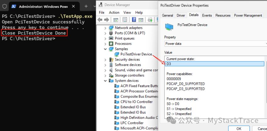
Task: Click the PciTestDriver Device icon in the properties dialog
Action: click(169, 27)
